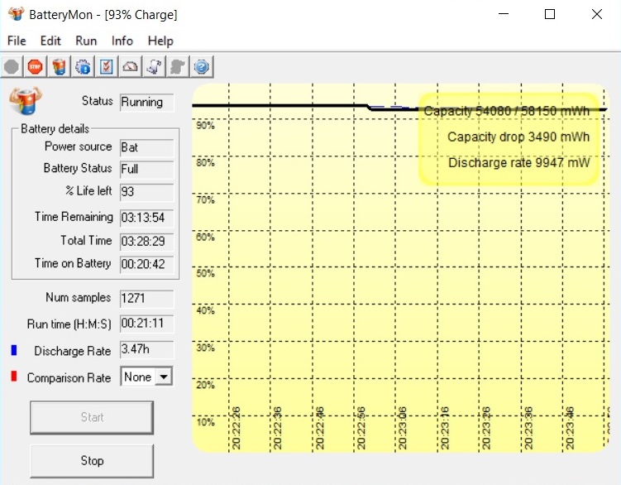Expand the Comparison Rate dropdown
Viewport: 621px width, 485px height.
point(164,377)
